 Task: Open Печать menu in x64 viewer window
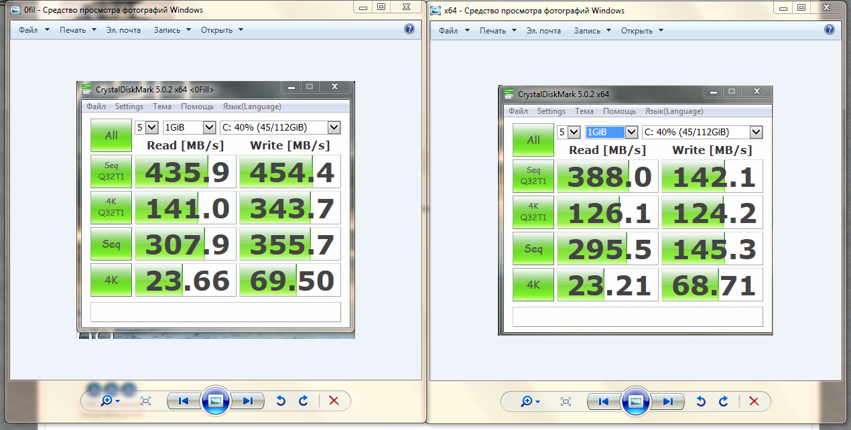498,31
